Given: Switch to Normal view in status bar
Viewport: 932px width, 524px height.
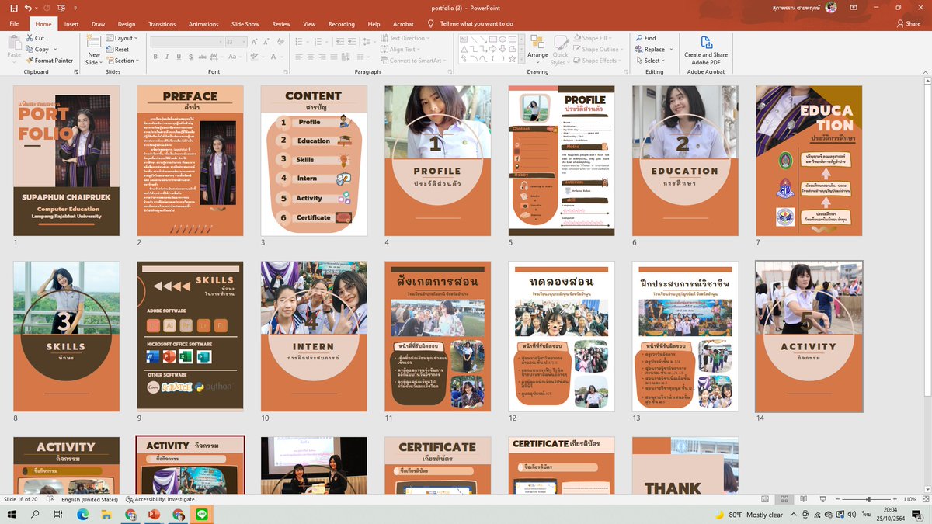Looking at the screenshot, I should 765,499.
